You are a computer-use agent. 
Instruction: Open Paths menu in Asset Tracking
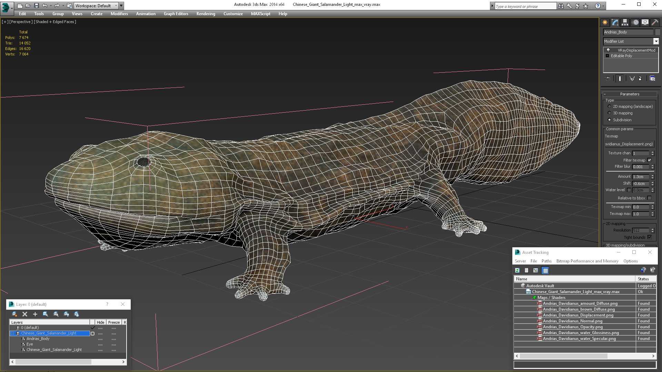[546, 261]
